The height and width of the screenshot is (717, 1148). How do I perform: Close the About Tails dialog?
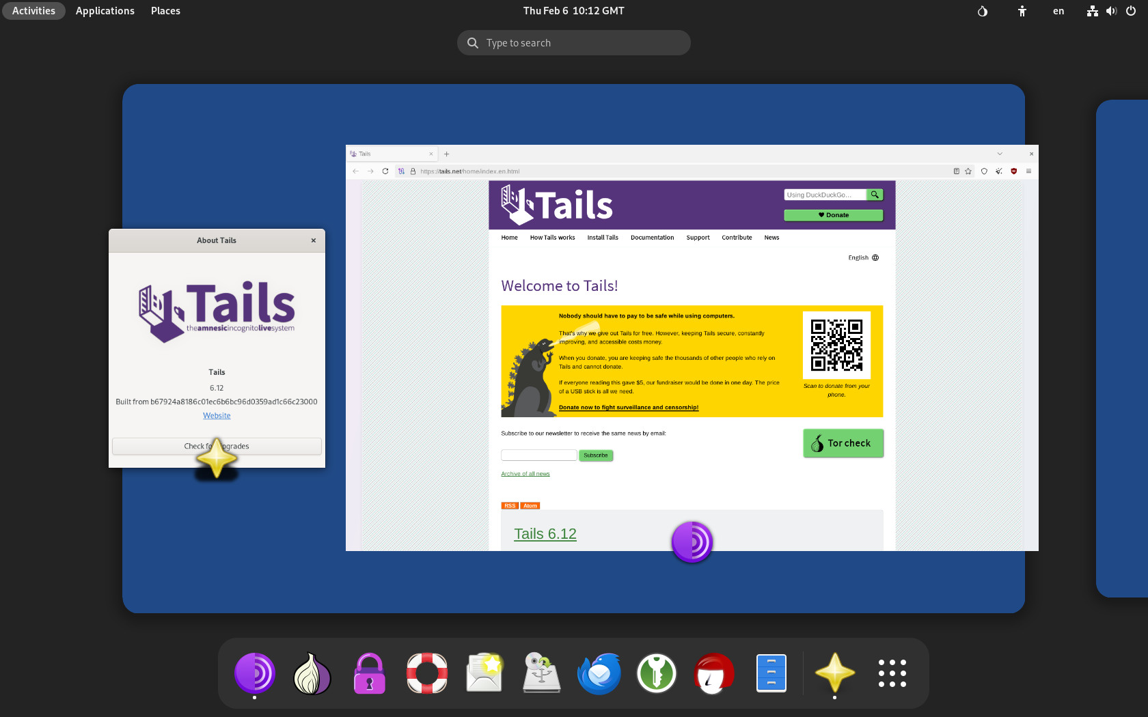tap(314, 240)
